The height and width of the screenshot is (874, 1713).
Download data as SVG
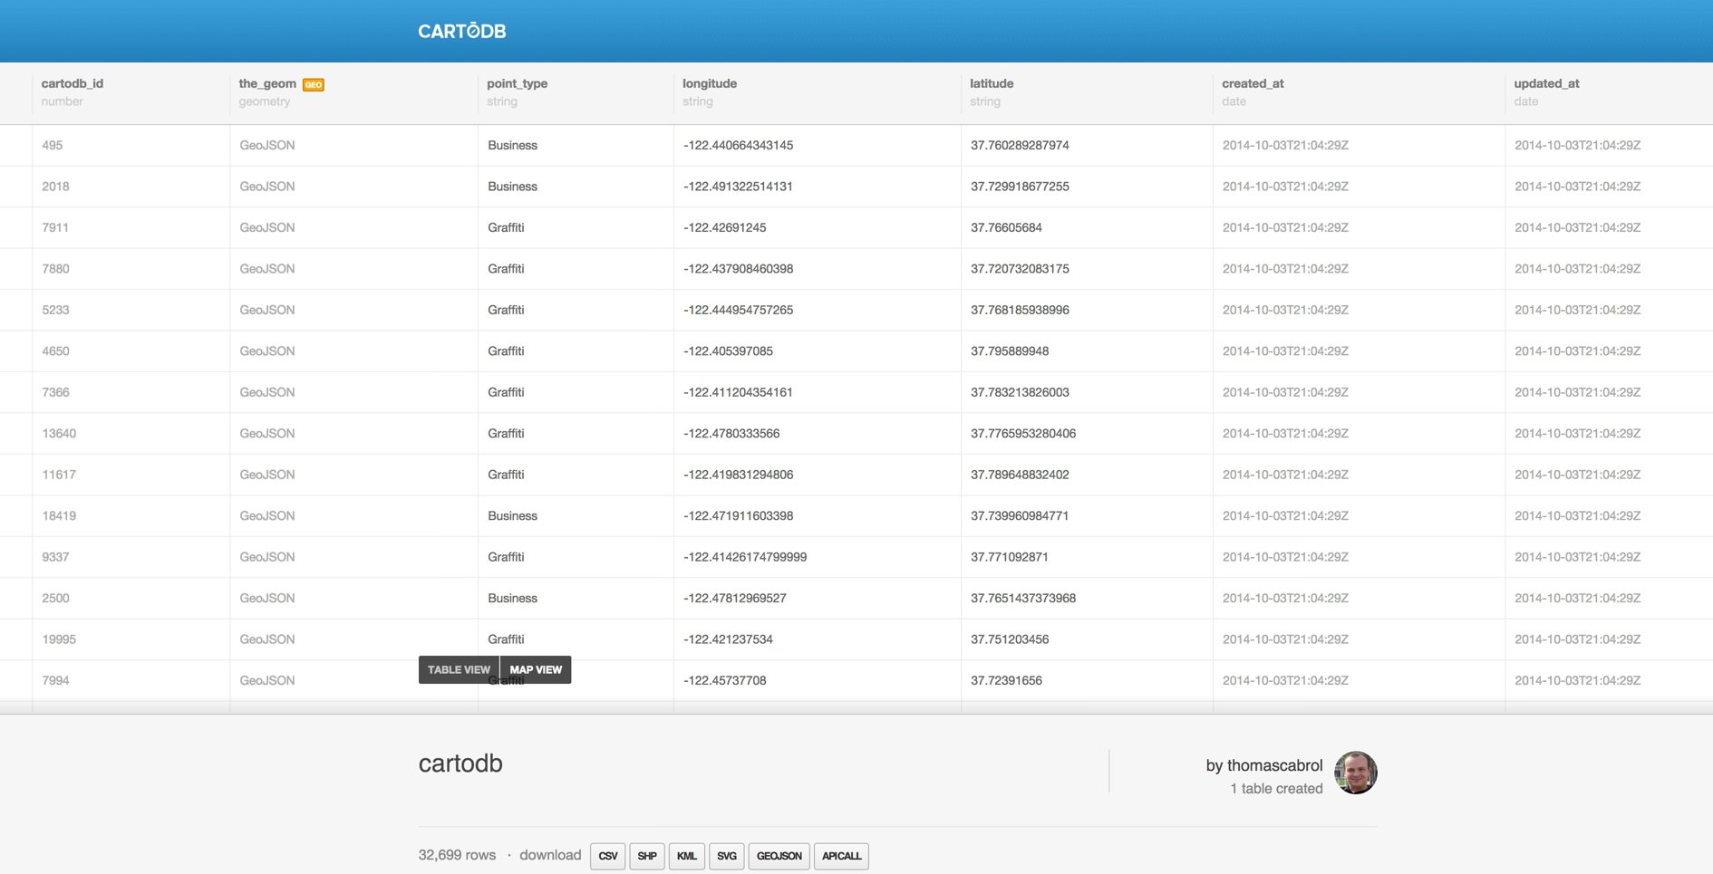click(x=727, y=856)
